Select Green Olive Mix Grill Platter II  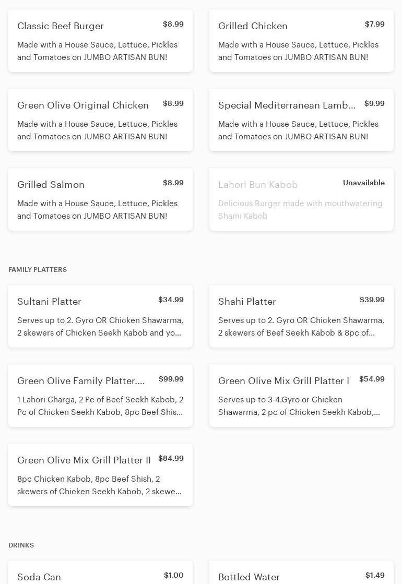[100, 475]
